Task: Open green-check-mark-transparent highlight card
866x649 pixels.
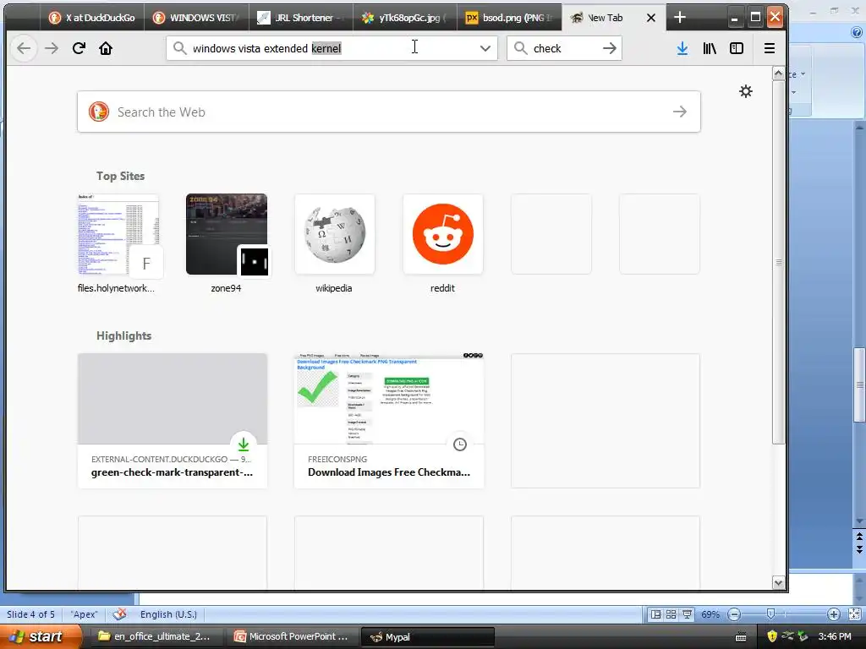Action: click(173, 421)
